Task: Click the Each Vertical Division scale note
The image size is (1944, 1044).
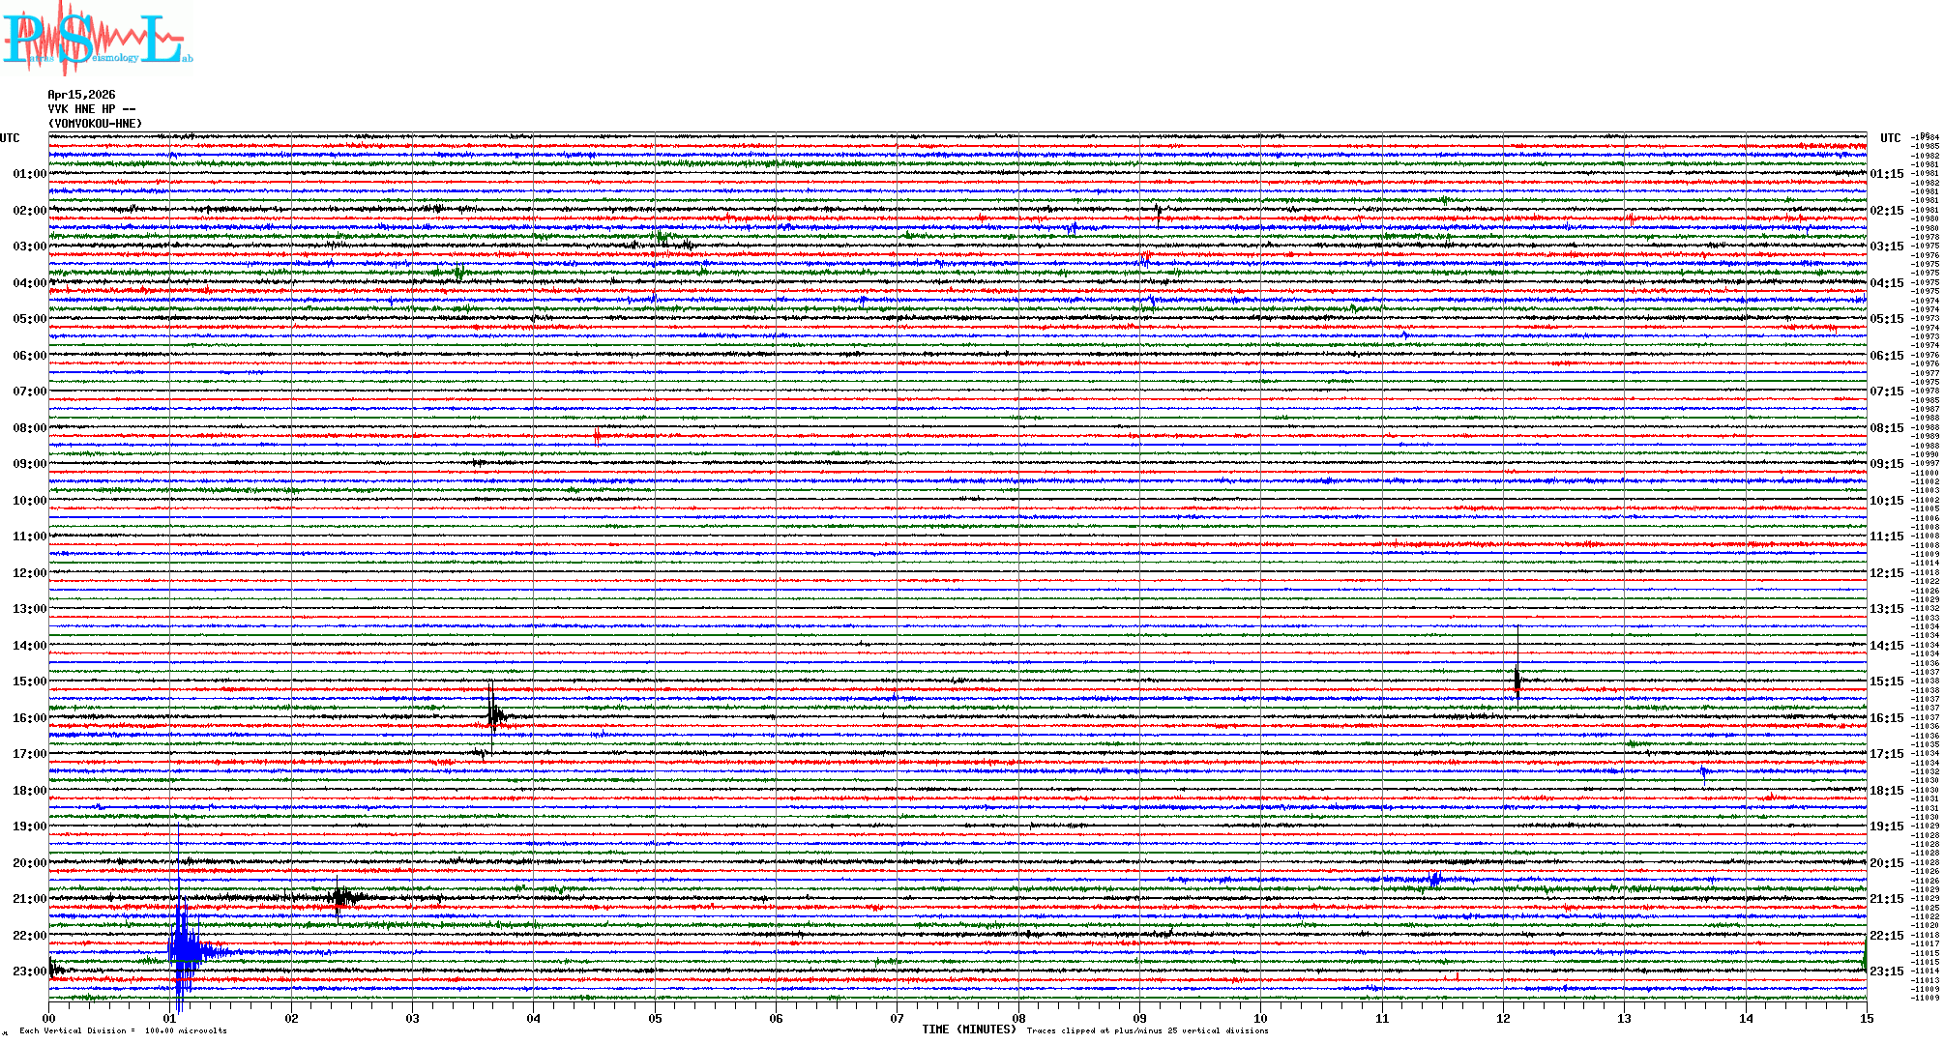Action: (x=123, y=1030)
